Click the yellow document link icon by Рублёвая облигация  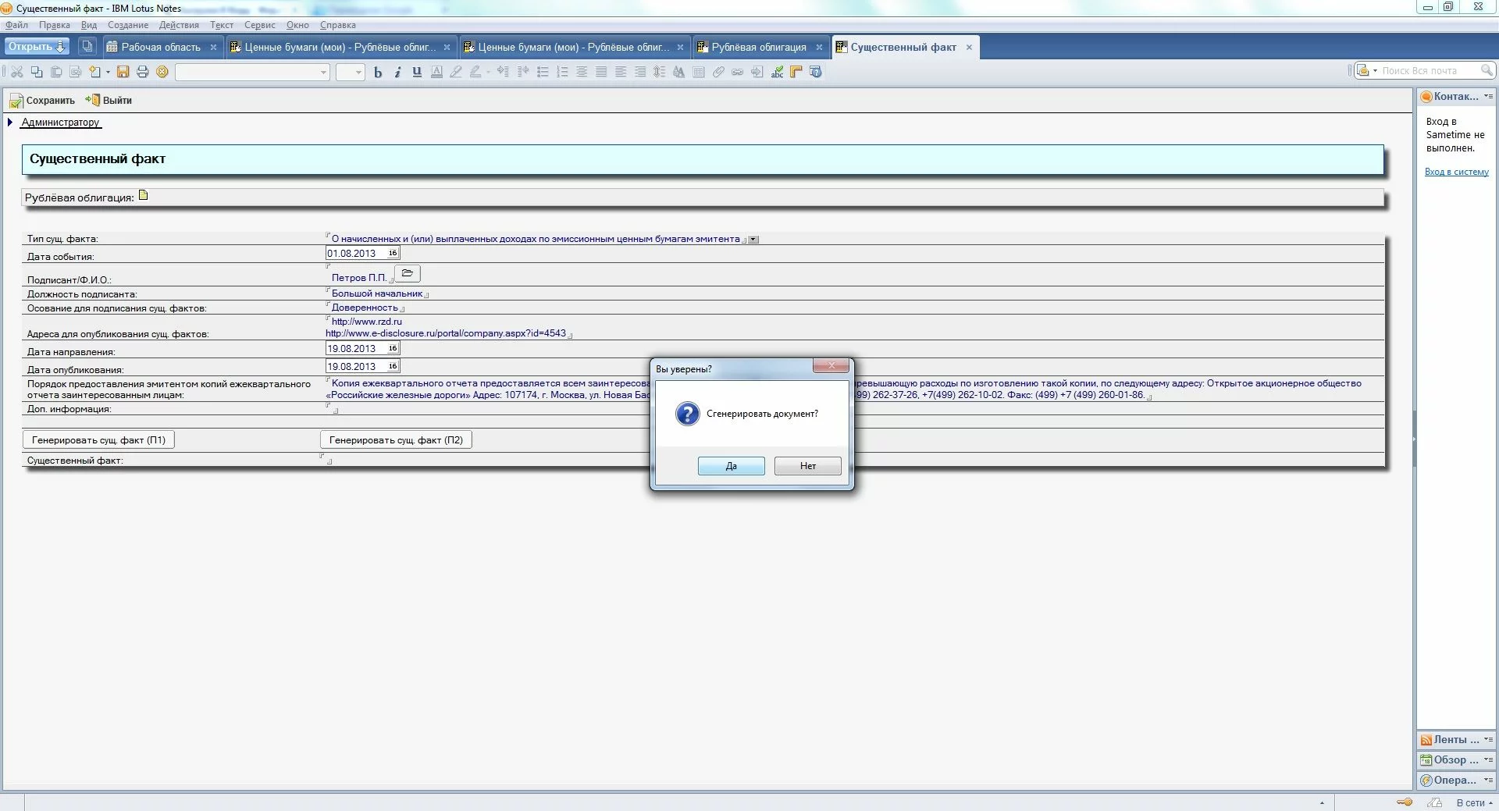coord(144,195)
